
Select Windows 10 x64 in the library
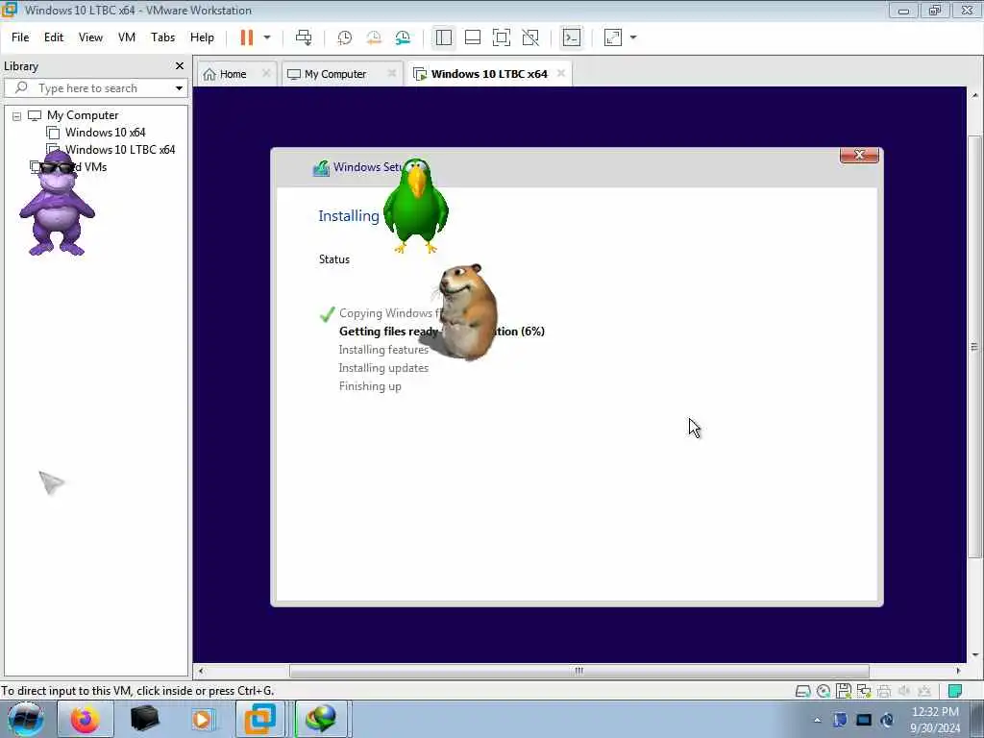105,133
